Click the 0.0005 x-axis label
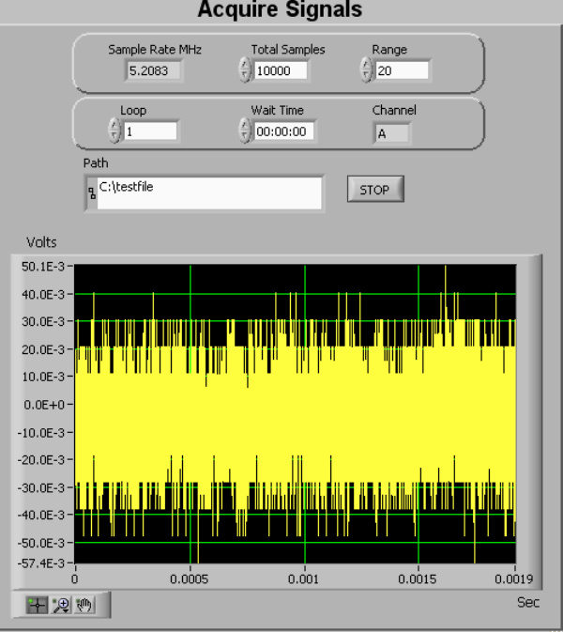The image size is (563, 632). pos(189,579)
